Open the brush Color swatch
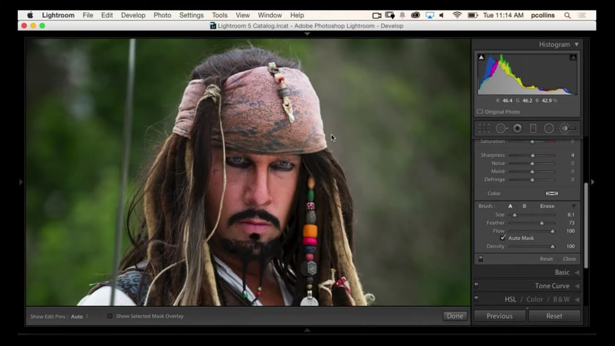Image resolution: width=615 pixels, height=346 pixels. 551,193
